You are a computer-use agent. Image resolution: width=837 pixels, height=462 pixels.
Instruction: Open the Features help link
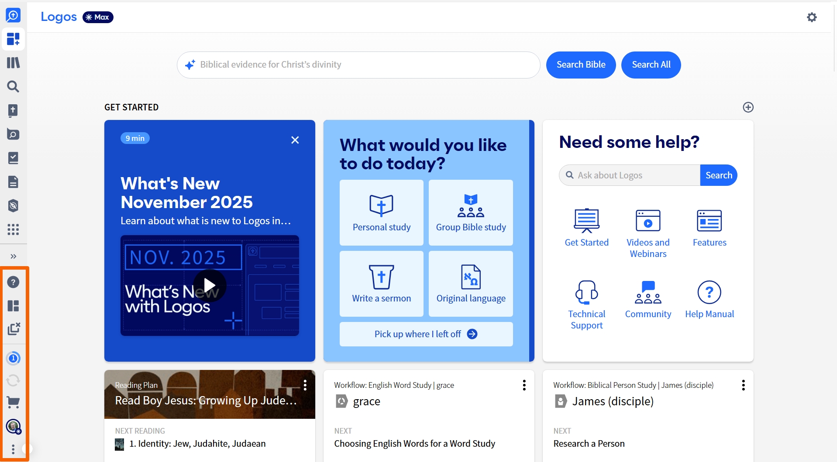point(710,228)
